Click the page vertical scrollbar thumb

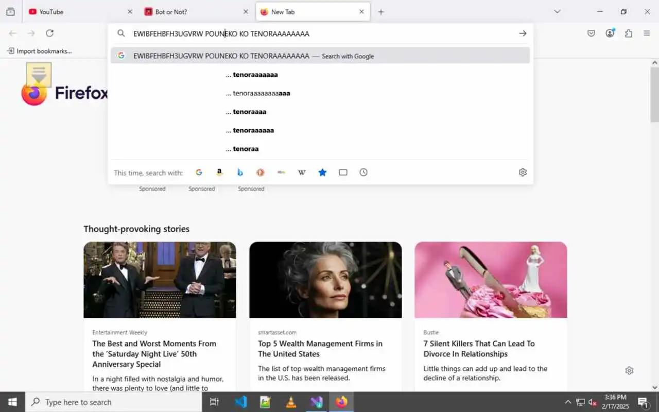(654, 95)
